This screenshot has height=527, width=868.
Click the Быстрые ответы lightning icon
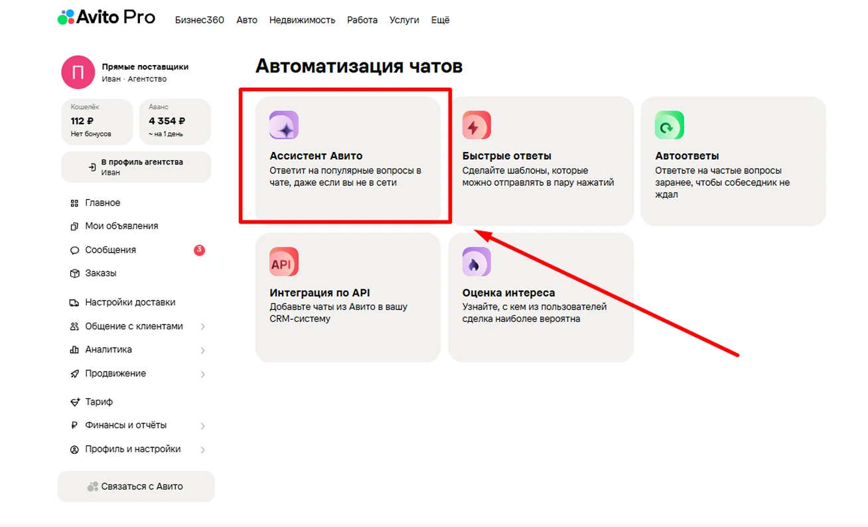476,125
